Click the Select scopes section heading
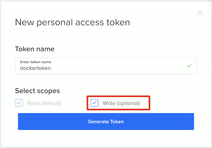 point(37,91)
